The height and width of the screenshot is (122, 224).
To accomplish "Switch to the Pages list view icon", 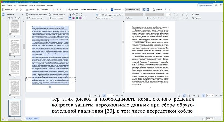I will click(3, 18).
